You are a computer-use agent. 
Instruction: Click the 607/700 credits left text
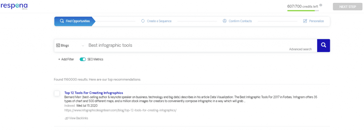pyautogui.click(x=303, y=6)
